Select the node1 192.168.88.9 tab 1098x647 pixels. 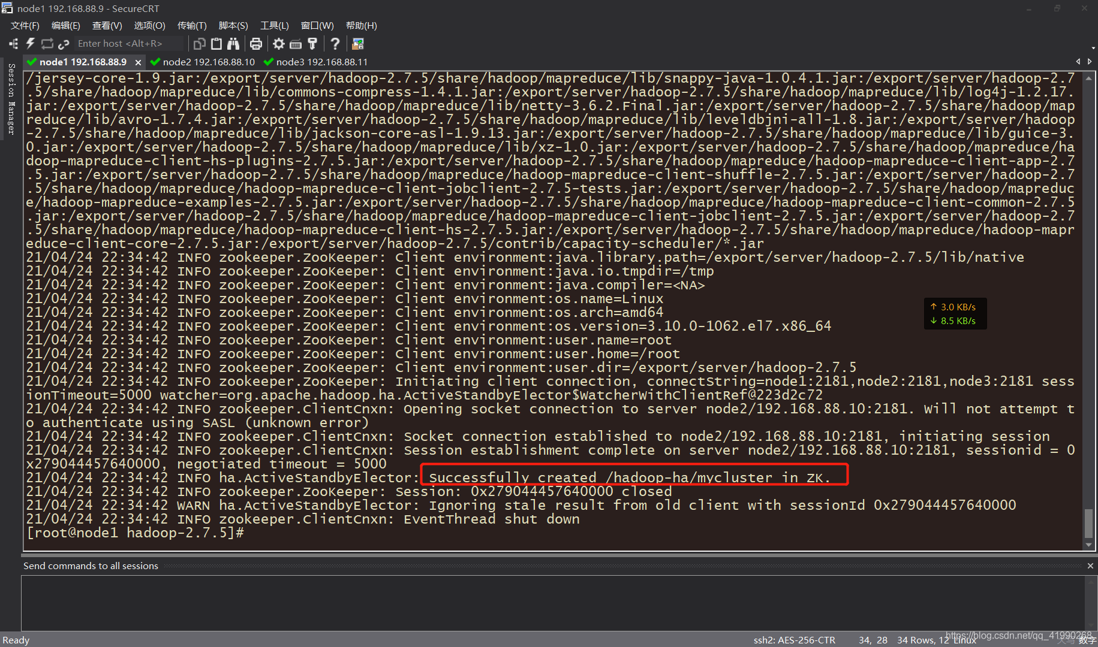(83, 62)
